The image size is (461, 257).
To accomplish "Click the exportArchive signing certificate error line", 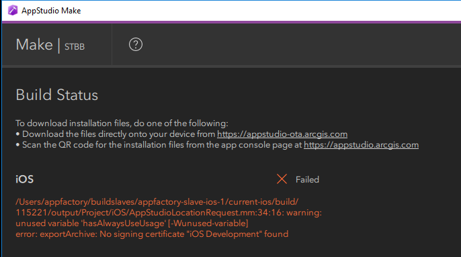I will click(x=152, y=234).
